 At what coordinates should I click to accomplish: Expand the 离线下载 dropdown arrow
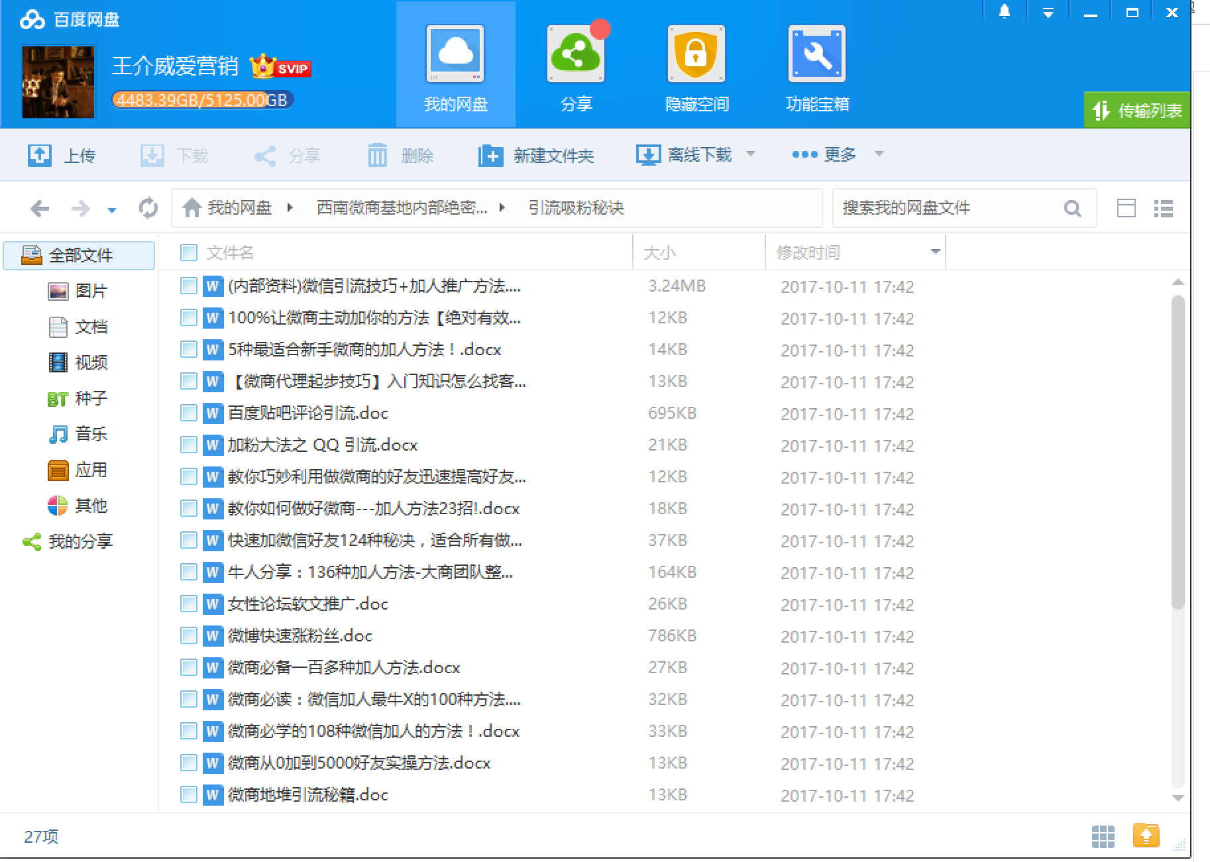751,154
